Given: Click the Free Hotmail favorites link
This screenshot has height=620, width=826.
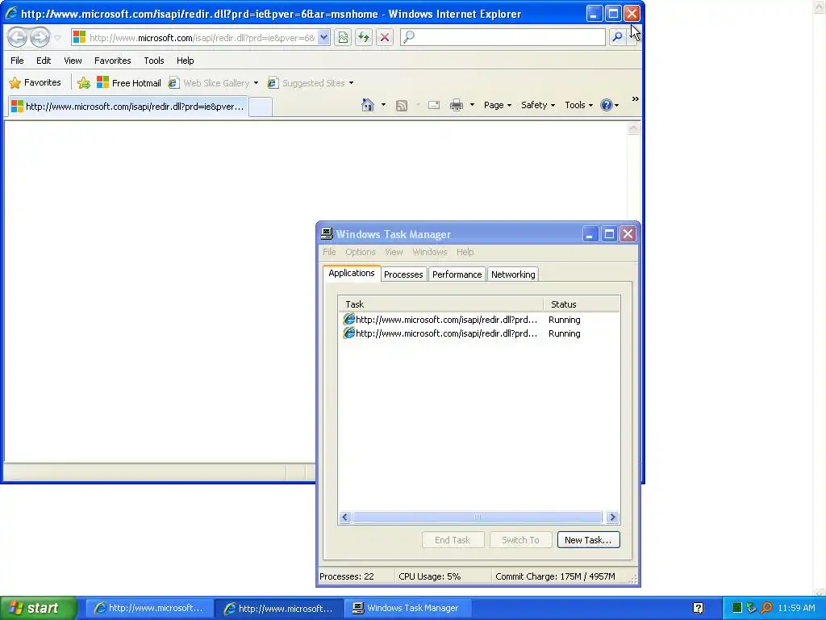Looking at the screenshot, I should point(129,83).
